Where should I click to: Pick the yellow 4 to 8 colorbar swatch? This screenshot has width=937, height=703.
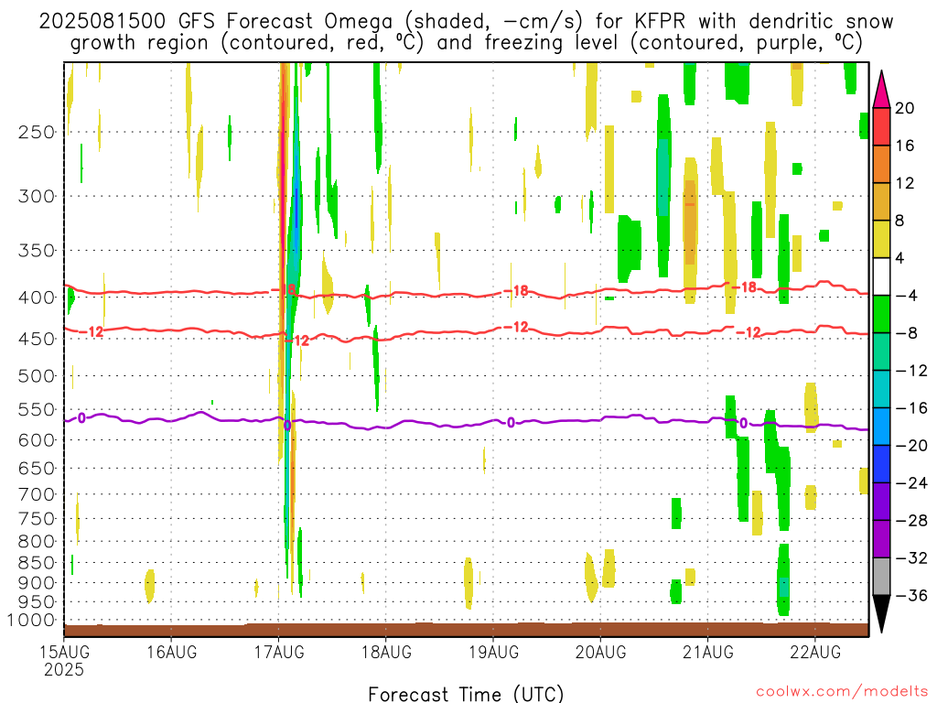click(881, 239)
